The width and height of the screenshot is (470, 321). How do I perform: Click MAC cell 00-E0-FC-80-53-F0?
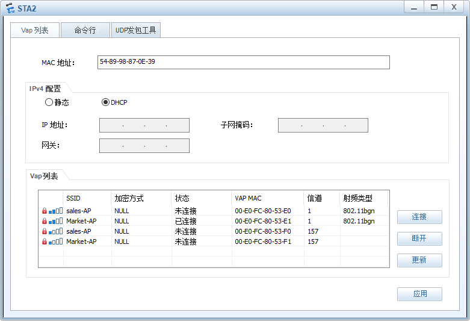coord(263,231)
